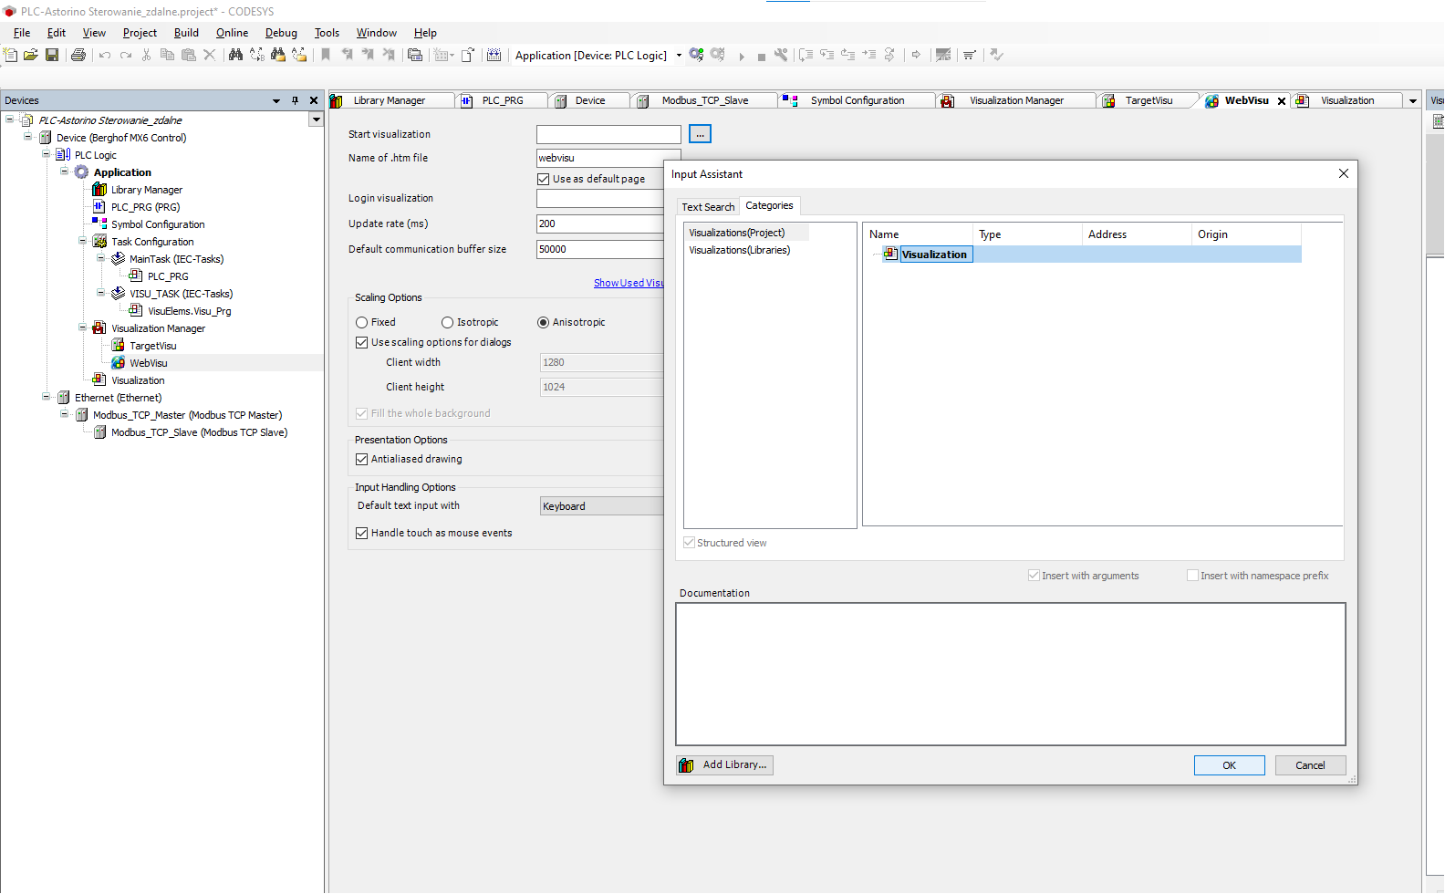This screenshot has width=1445, height=894.
Task: Switch to the Symbol Configuration tab
Action: coord(858,100)
